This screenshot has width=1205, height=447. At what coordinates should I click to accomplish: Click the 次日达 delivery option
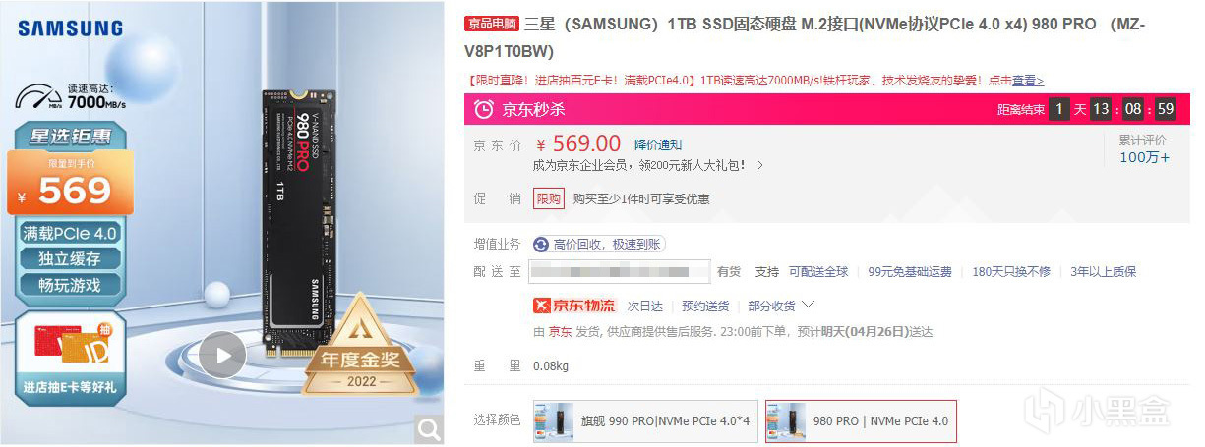pyautogui.click(x=645, y=306)
